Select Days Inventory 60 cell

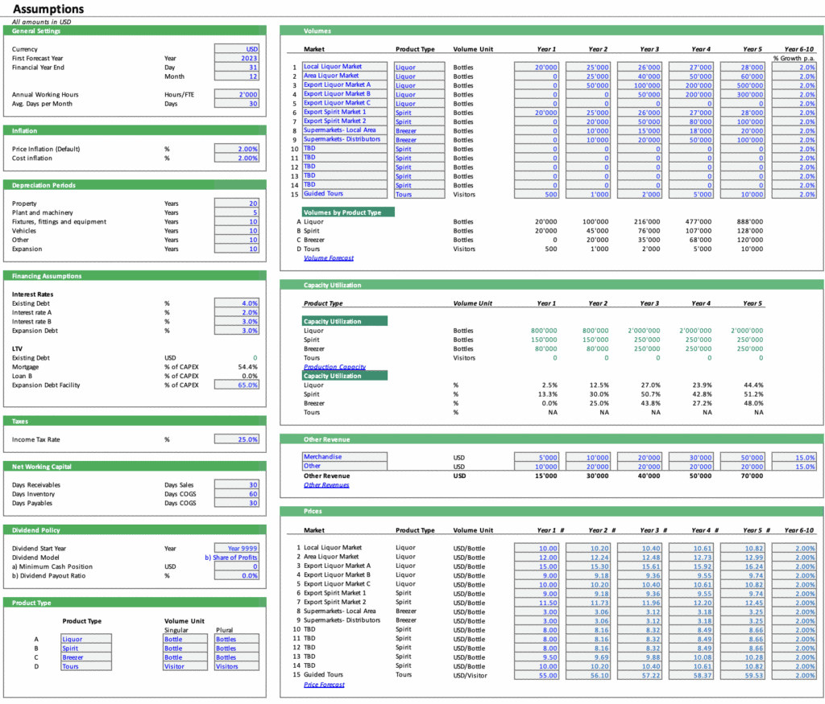(x=237, y=494)
